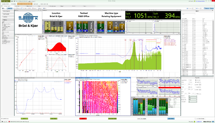Image resolution: width=215 pixels, height=123 pixels.
Task: Click the first tab in the top ribbon
Action: [5, 4]
